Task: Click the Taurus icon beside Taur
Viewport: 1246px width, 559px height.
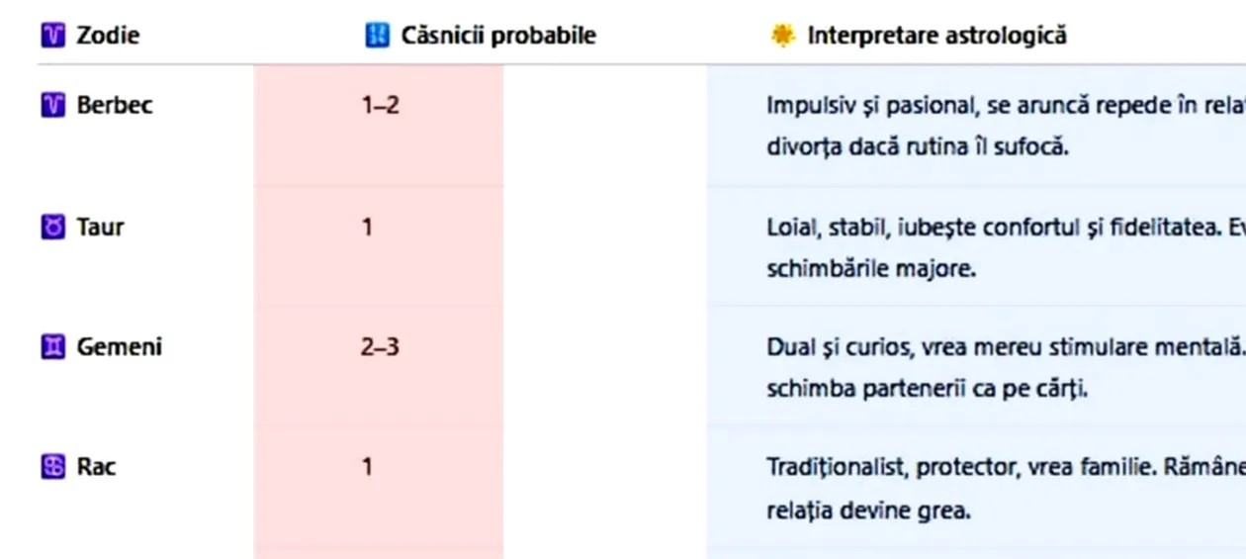Action: point(52,228)
